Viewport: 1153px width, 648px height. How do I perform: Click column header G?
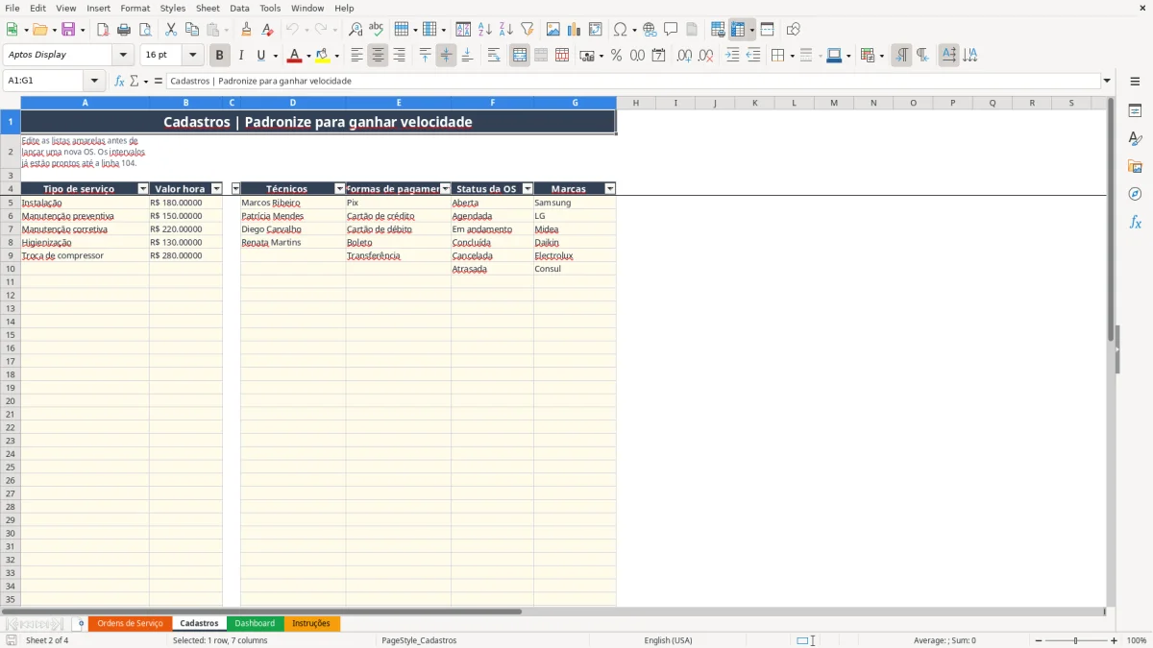[575, 103]
